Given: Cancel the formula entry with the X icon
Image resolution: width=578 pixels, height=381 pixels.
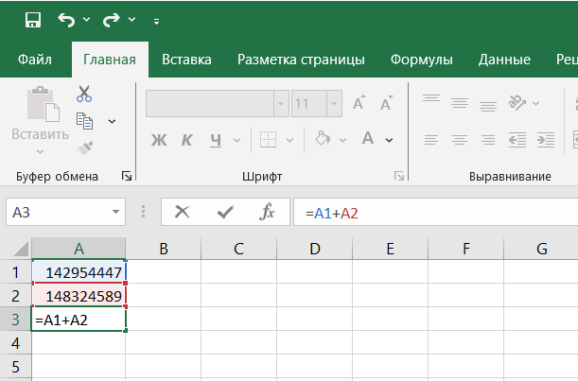Looking at the screenshot, I should [x=183, y=213].
